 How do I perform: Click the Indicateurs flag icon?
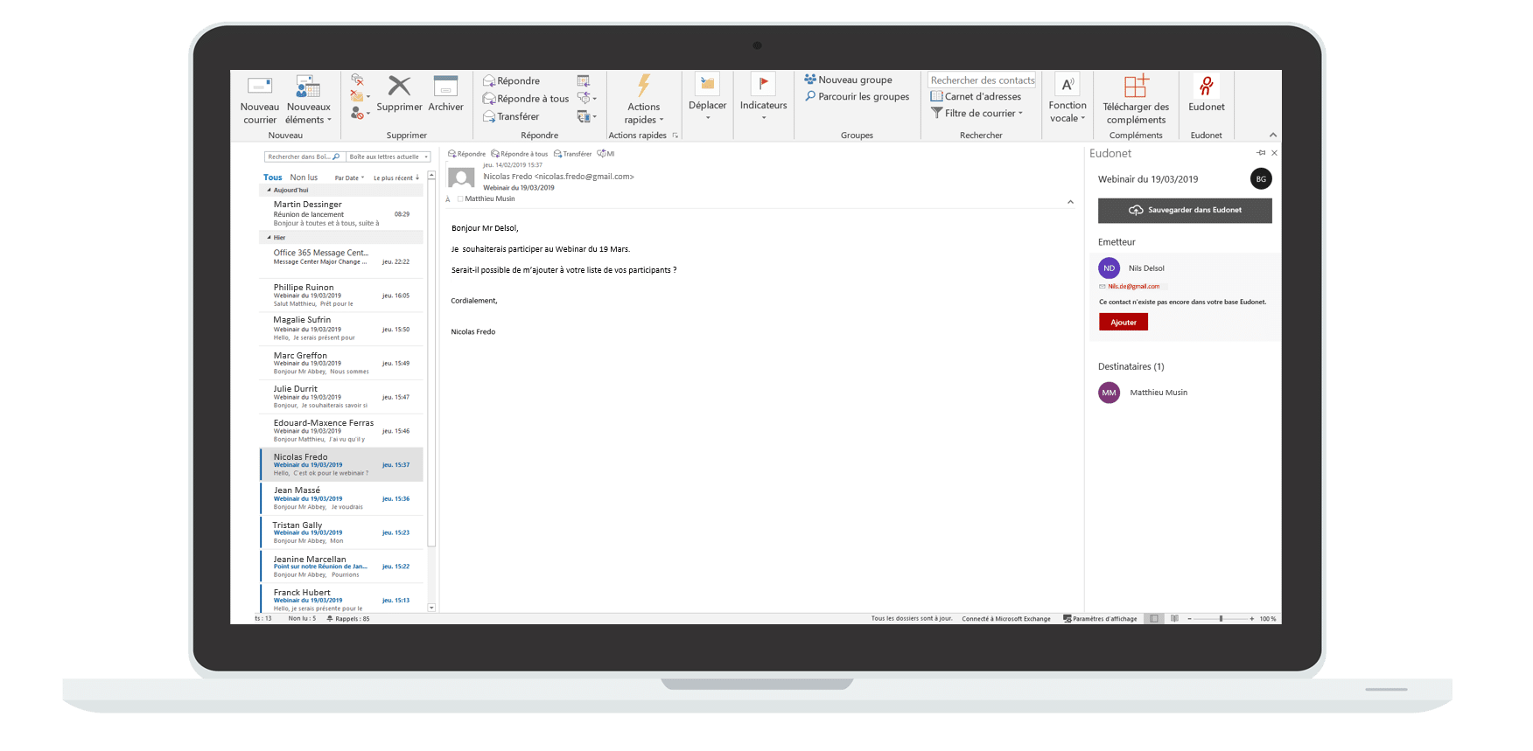coord(763,84)
